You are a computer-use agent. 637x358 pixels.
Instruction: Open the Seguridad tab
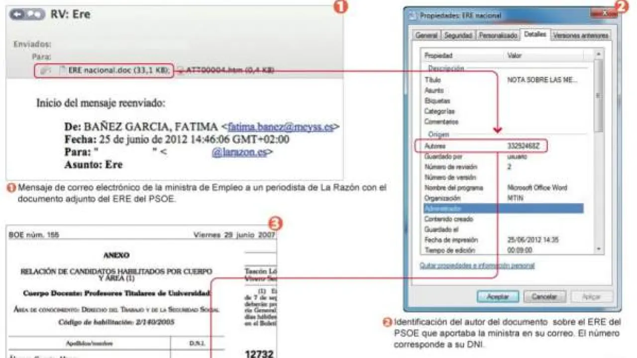click(458, 36)
